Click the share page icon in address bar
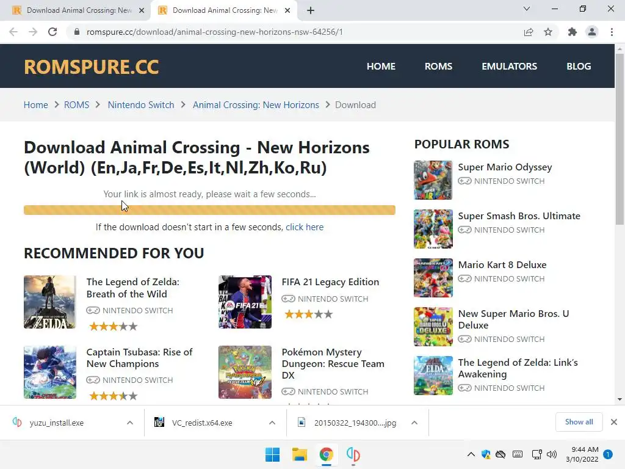 [x=529, y=32]
